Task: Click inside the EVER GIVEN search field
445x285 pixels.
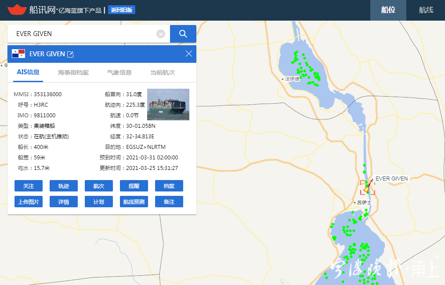Action: tap(83, 34)
